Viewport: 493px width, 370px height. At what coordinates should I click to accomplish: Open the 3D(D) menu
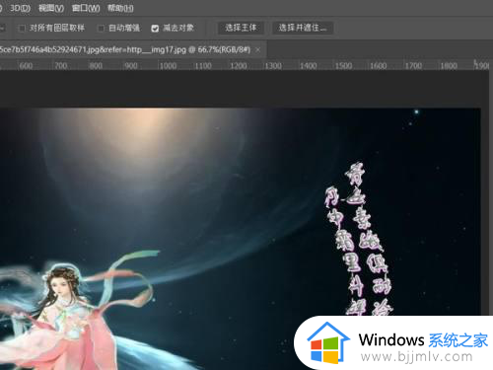click(20, 8)
